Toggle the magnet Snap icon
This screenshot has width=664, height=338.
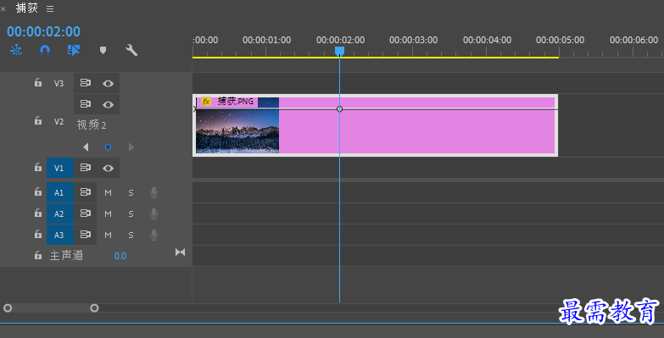[x=45, y=50]
